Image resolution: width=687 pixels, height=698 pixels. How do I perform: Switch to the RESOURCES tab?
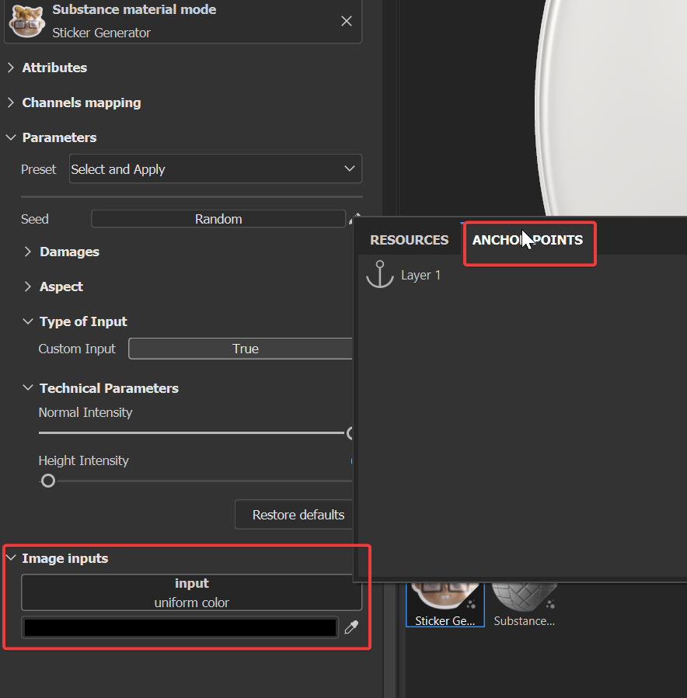409,240
